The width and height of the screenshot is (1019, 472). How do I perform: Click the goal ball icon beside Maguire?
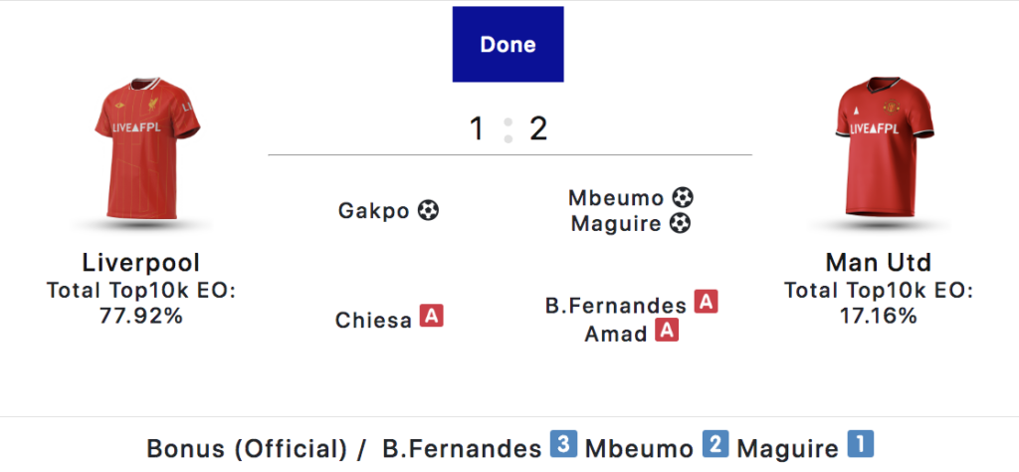680,223
